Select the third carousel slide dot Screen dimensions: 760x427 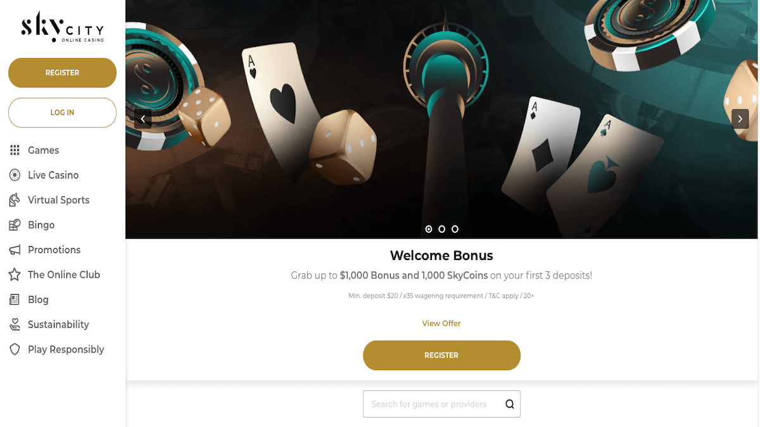pyautogui.click(x=455, y=229)
